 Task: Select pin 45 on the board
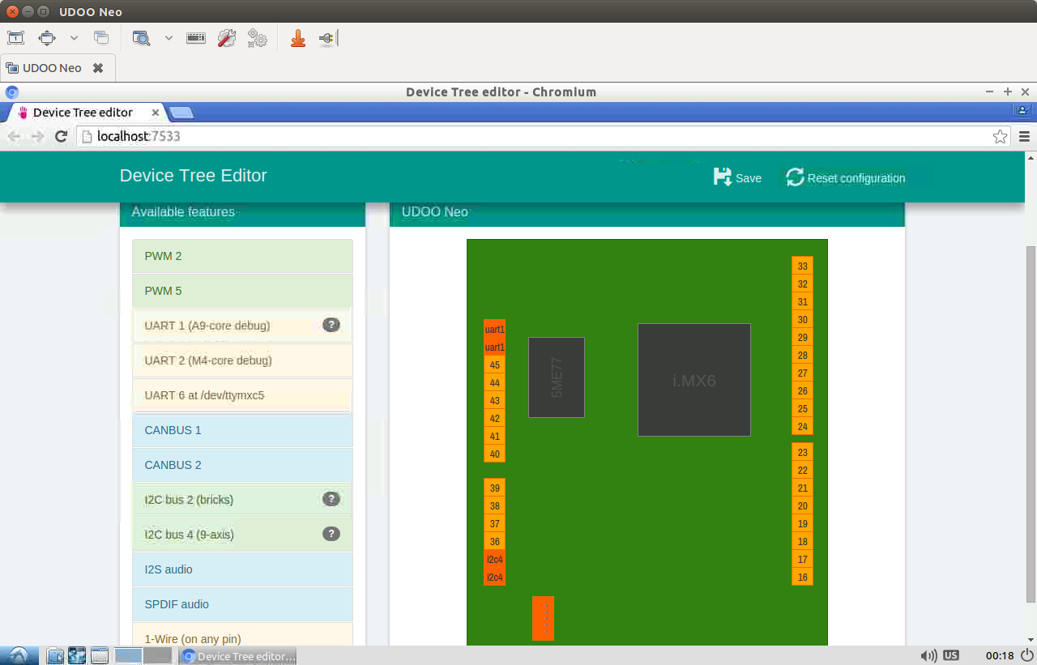[494, 364]
